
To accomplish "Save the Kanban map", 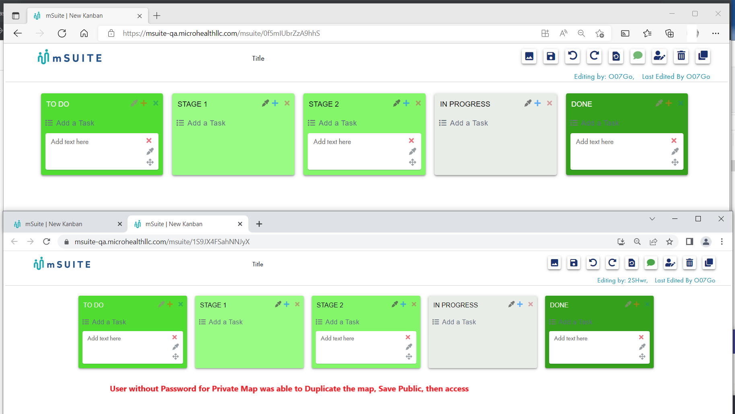I will pos(551,56).
